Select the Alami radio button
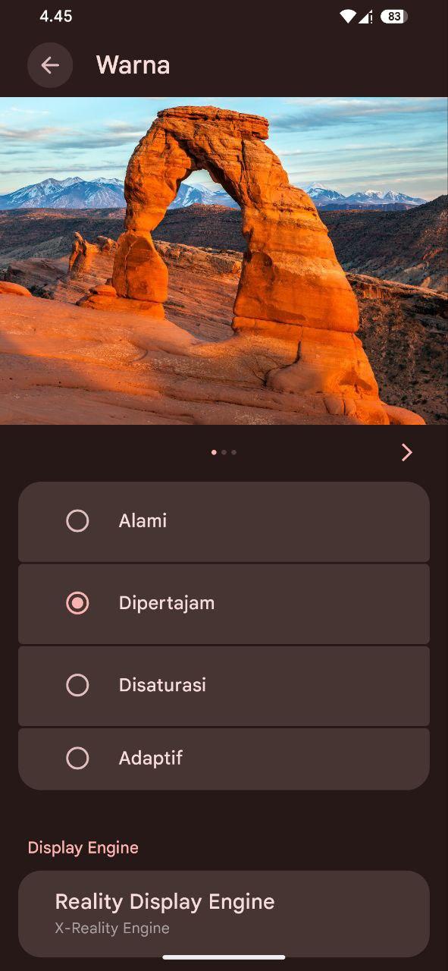Image resolution: width=448 pixels, height=971 pixels. coord(77,521)
